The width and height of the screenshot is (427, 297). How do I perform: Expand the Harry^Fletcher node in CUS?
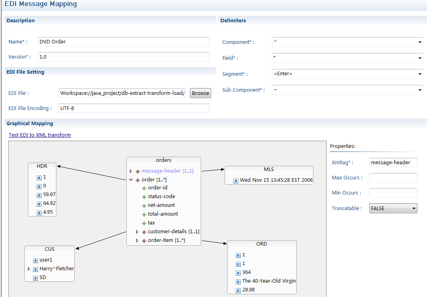click(x=29, y=269)
